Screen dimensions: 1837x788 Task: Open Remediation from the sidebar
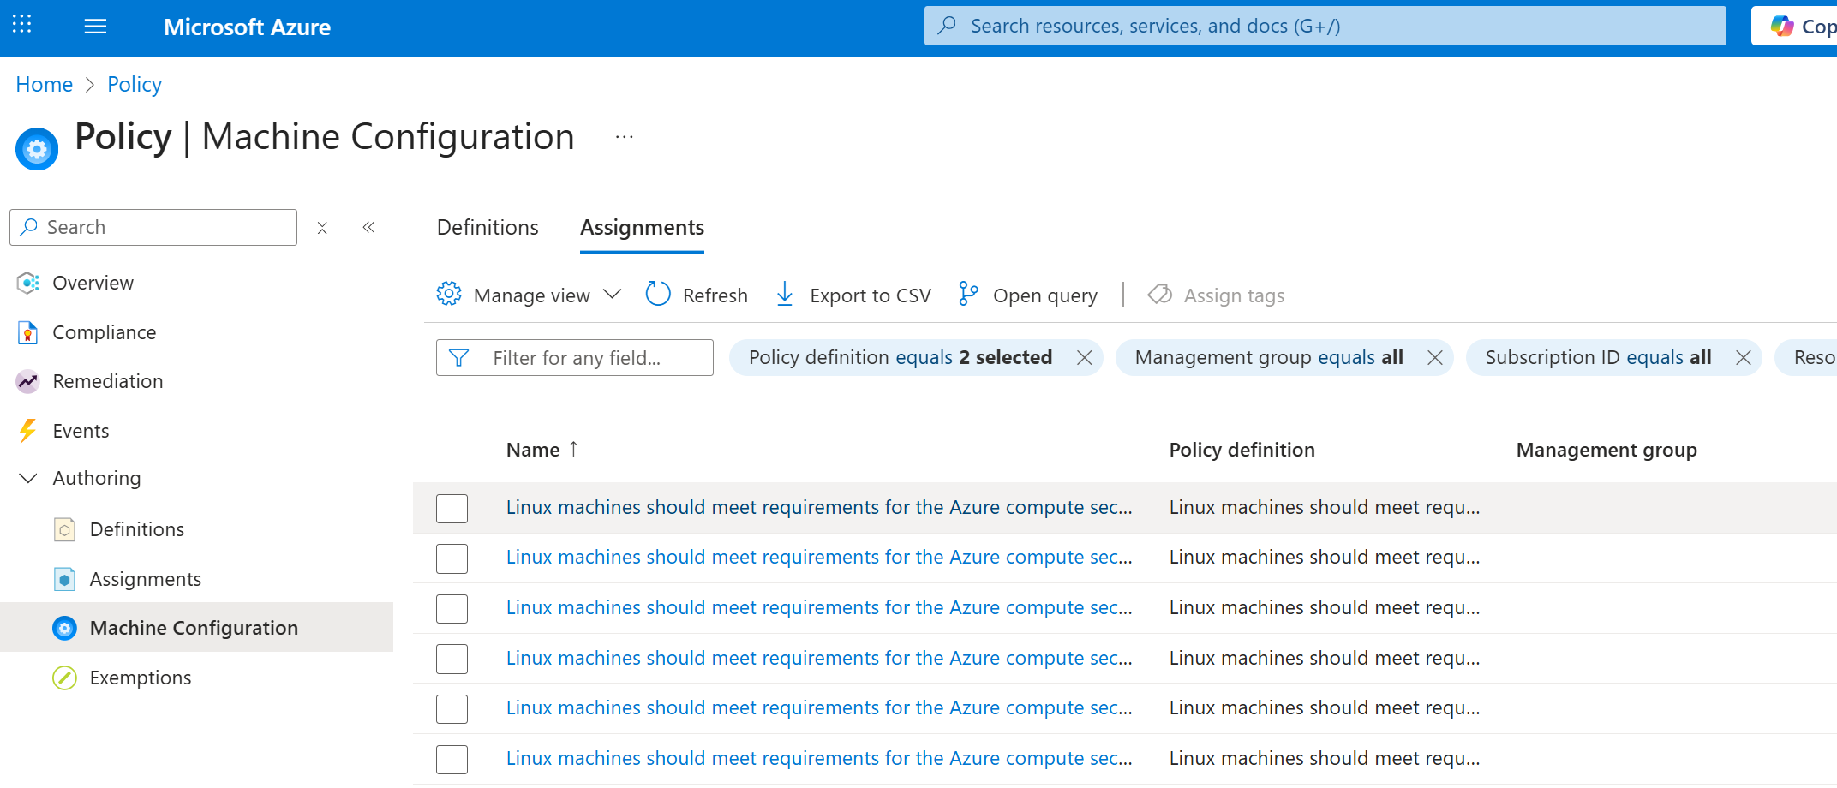(107, 381)
